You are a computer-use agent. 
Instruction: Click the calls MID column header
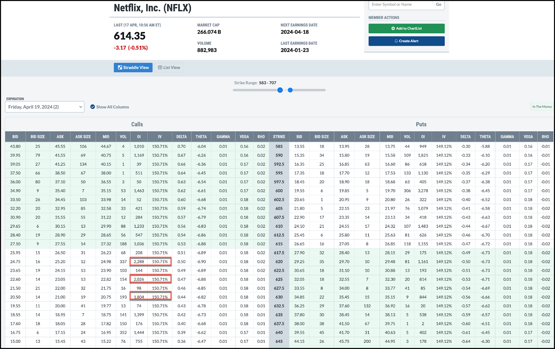106,137
